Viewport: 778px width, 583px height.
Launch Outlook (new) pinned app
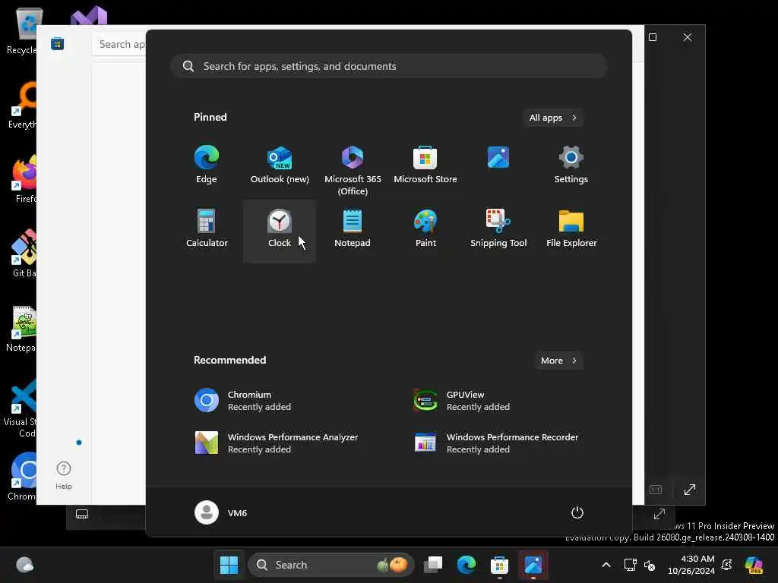coord(280,165)
